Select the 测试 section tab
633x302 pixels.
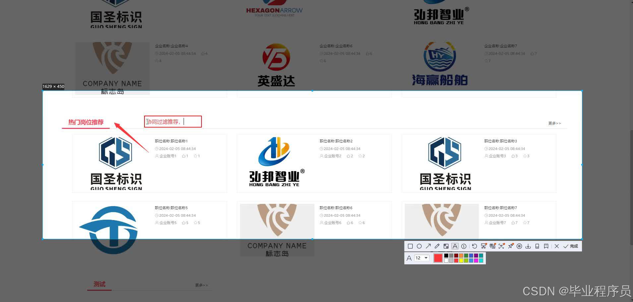99,284
